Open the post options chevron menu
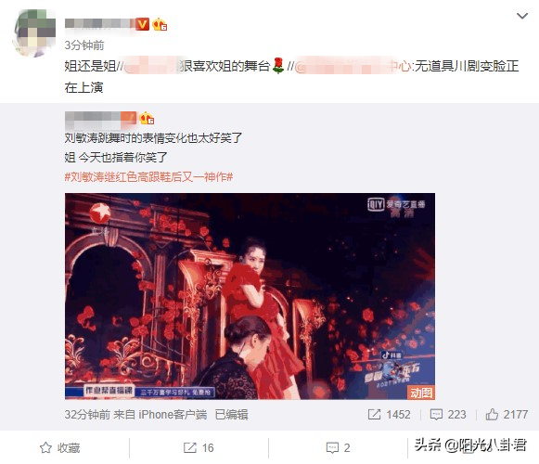Screen dimensions: 539x464 tap(521, 16)
